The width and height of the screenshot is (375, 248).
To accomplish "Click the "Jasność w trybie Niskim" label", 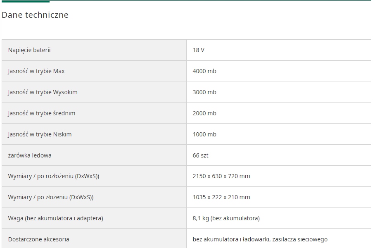I will click(40, 134).
